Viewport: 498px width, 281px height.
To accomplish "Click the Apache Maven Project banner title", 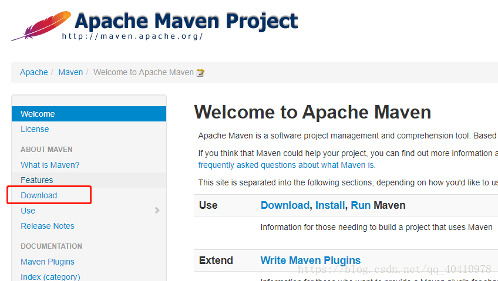I will [186, 21].
